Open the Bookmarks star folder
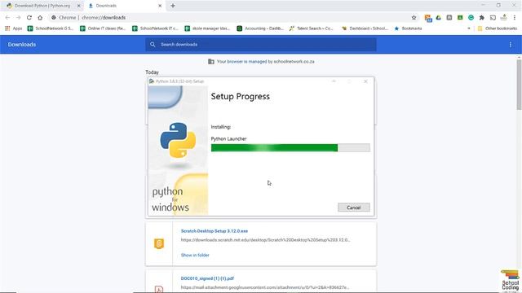The width and height of the screenshot is (522, 293). [x=408, y=28]
